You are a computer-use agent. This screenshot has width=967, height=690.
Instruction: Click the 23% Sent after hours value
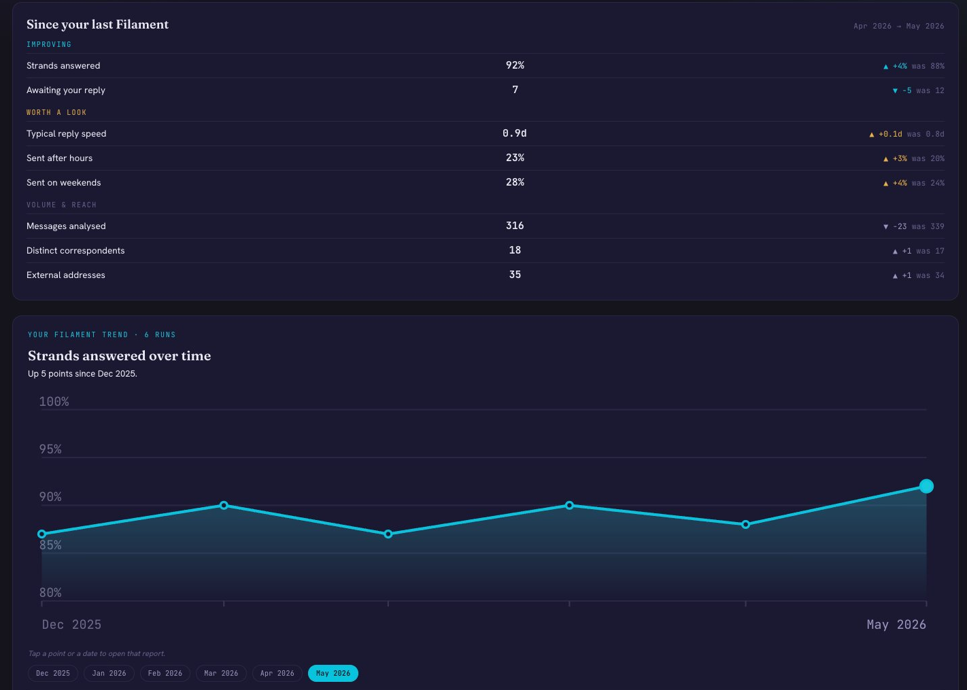pyautogui.click(x=515, y=158)
